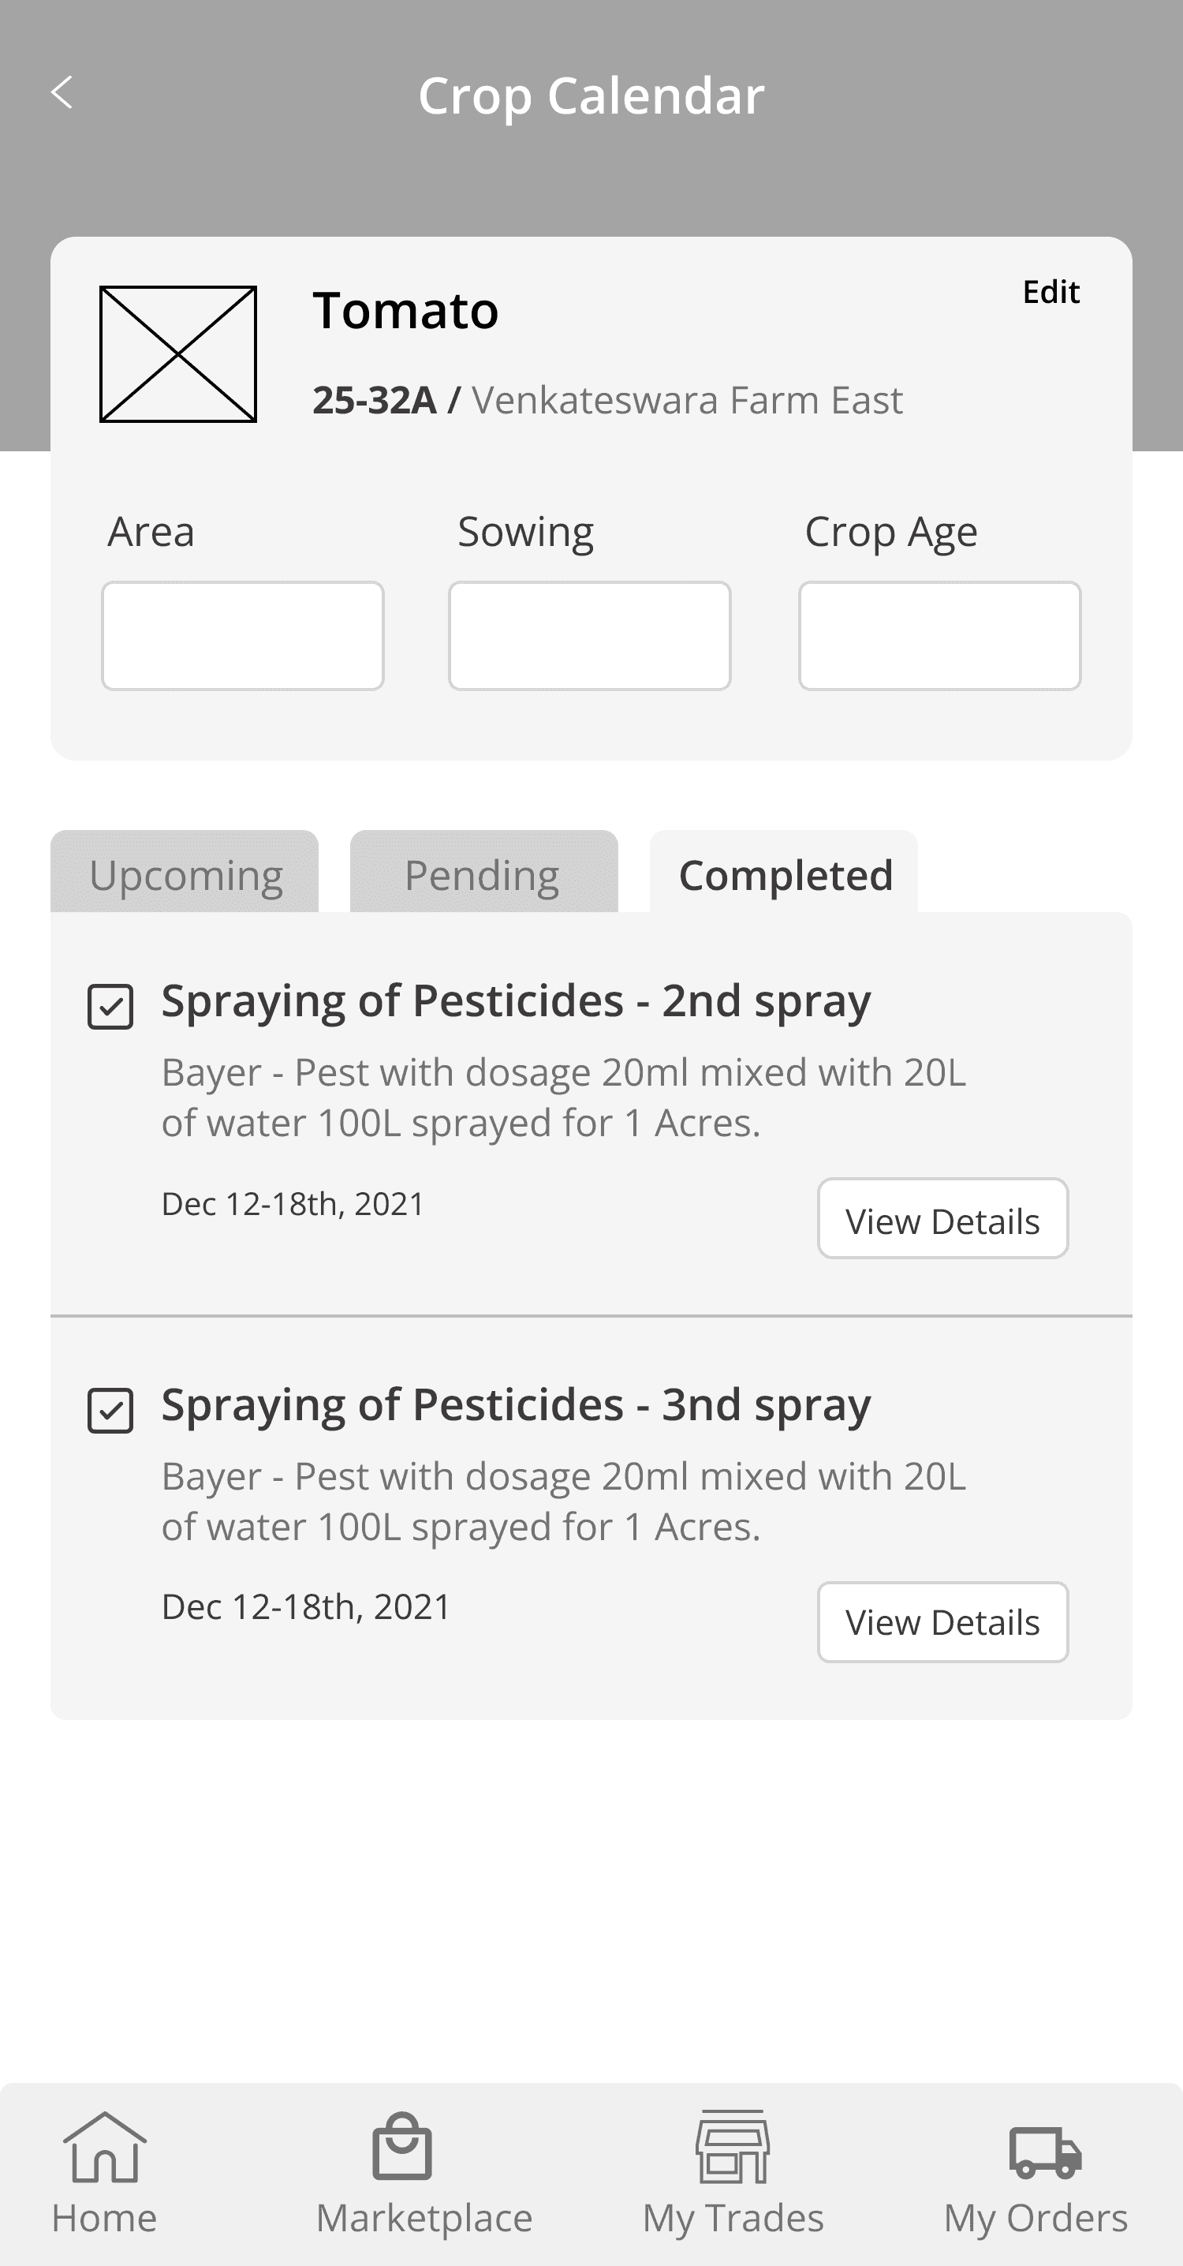Open the Spraying of Pesticides - 3nd spray title
This screenshot has height=2266, width=1183.
point(517,1405)
